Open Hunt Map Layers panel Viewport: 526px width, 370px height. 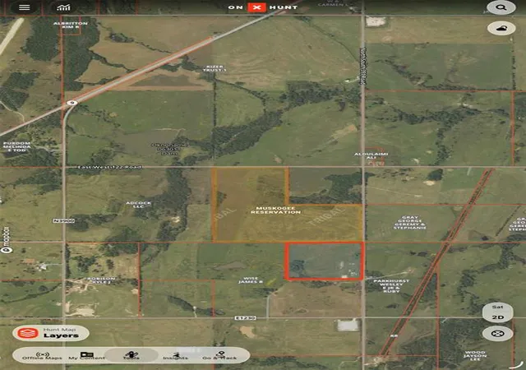coord(51,333)
